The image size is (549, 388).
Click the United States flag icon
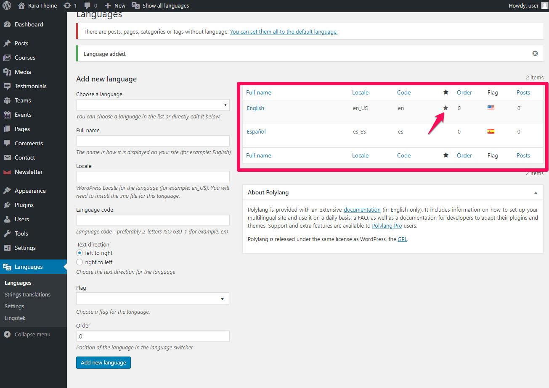[491, 108]
